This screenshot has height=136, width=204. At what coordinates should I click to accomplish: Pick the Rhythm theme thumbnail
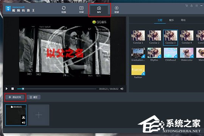click(x=154, y=53)
